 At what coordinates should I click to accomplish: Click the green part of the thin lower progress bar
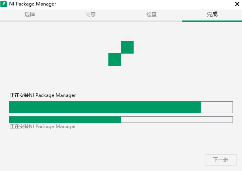(x=65, y=119)
